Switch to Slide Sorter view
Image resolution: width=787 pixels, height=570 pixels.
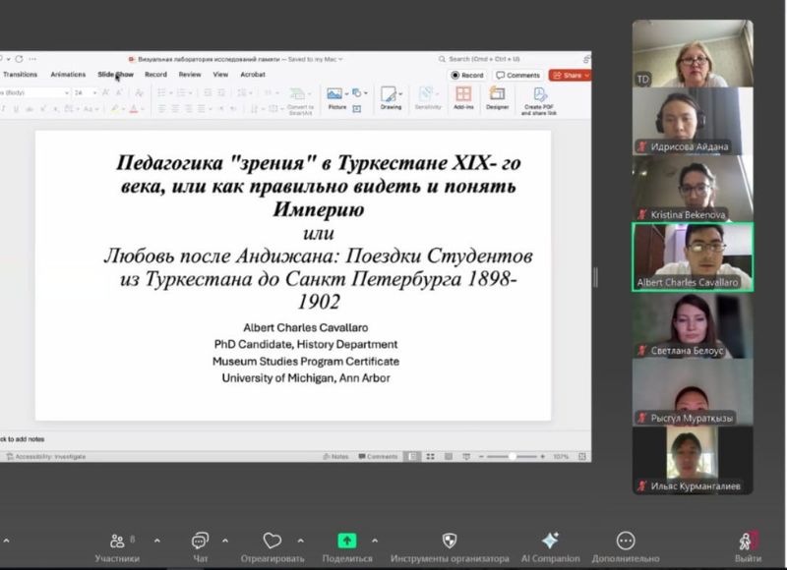point(432,456)
